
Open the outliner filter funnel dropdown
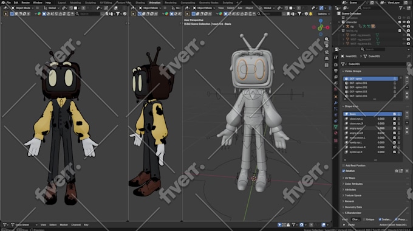401,8
